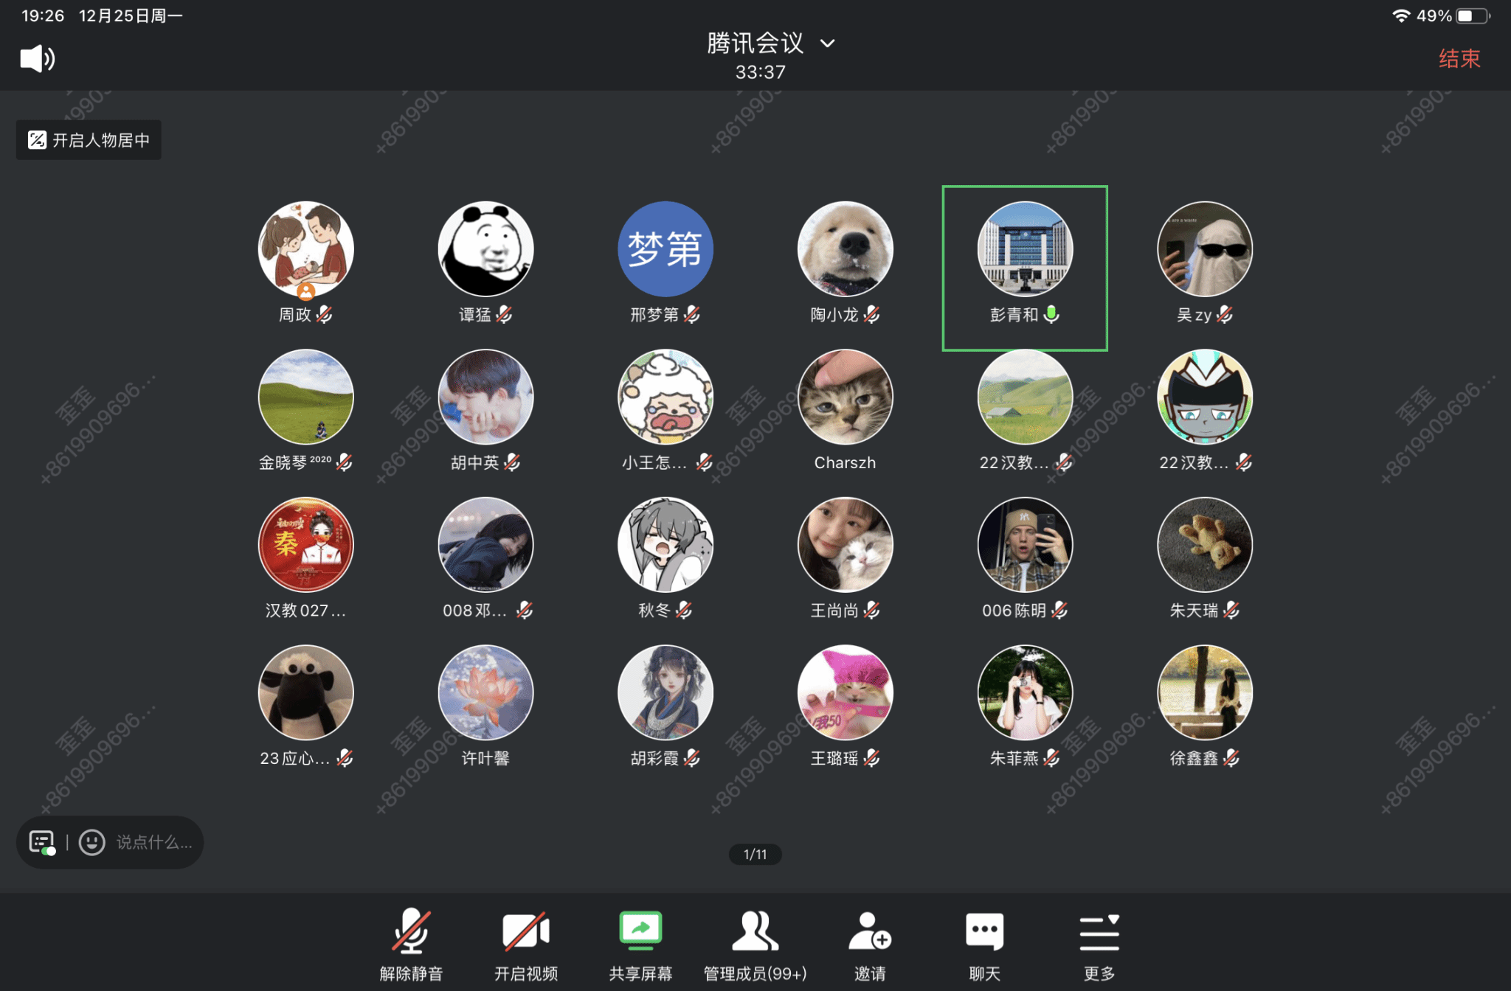The width and height of the screenshot is (1511, 991).
Task: Tap the speaker audio output icon
Action: pyautogui.click(x=37, y=58)
